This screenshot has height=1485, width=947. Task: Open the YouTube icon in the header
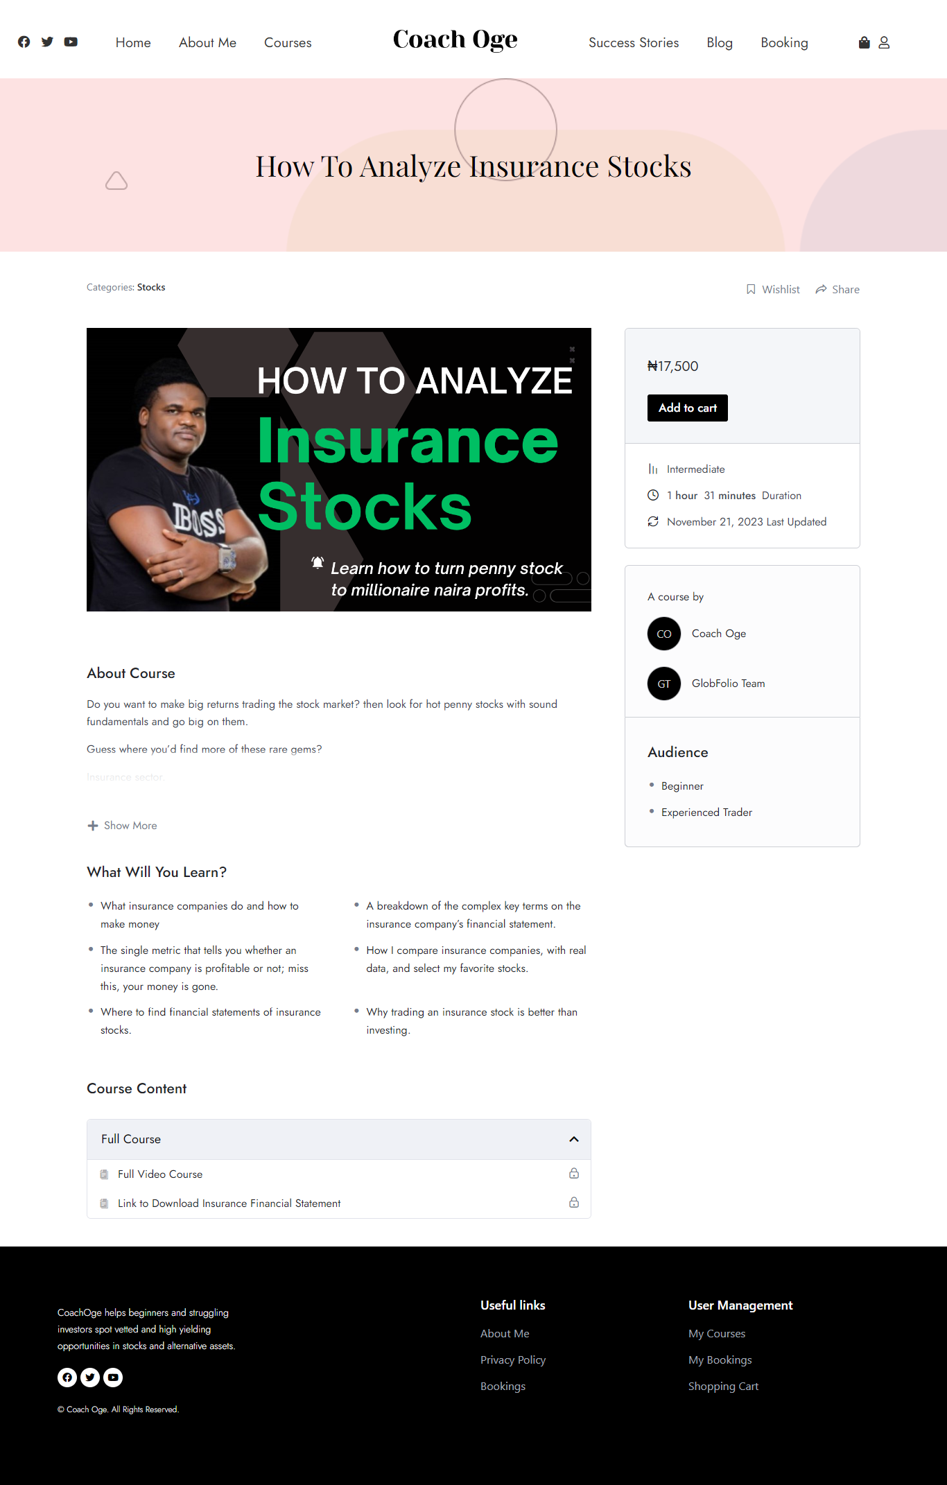coord(70,42)
